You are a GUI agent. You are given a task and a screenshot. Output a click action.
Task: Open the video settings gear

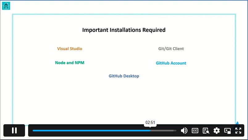pyautogui.click(x=216, y=131)
